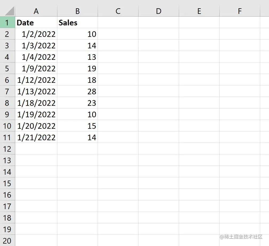
Task: Select sales value 28
Action: [x=77, y=92]
